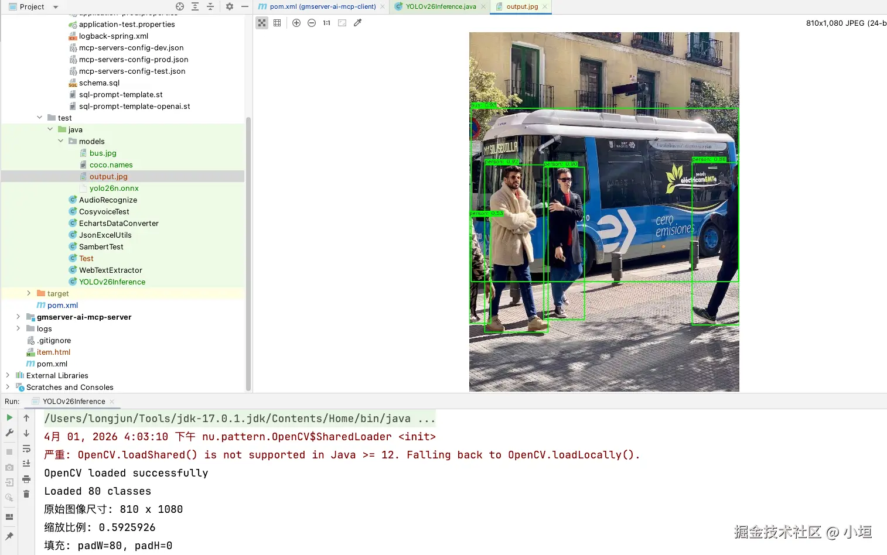Collapse all nodes in Project tree
887x555 pixels.
[210, 6]
